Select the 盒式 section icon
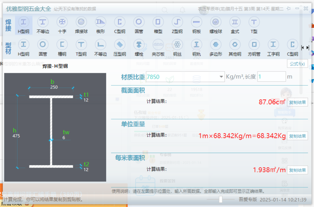314x207 pixels. [235, 25]
